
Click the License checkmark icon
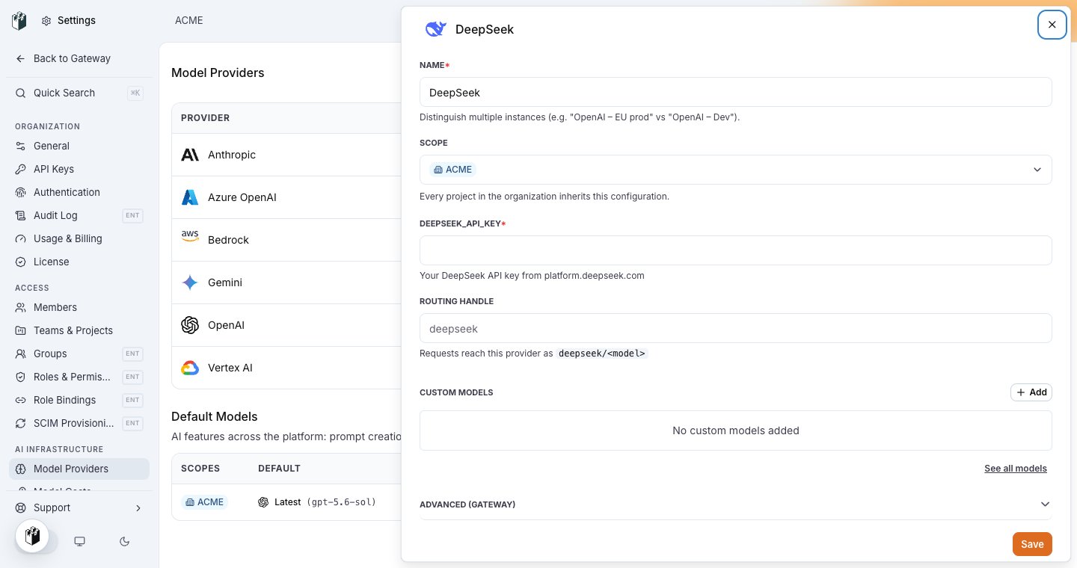click(20, 262)
